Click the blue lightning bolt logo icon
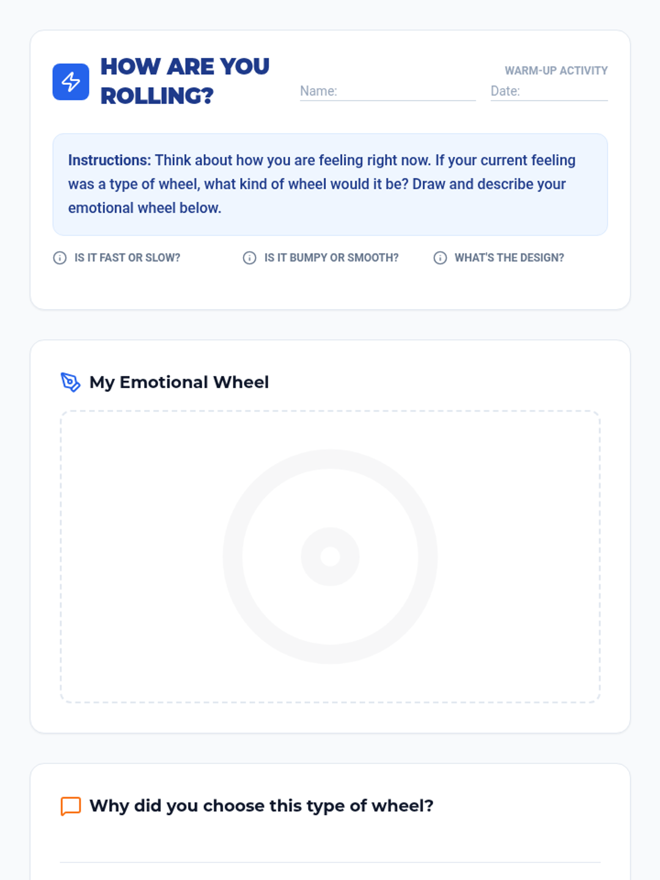The height and width of the screenshot is (880, 660). tap(71, 82)
